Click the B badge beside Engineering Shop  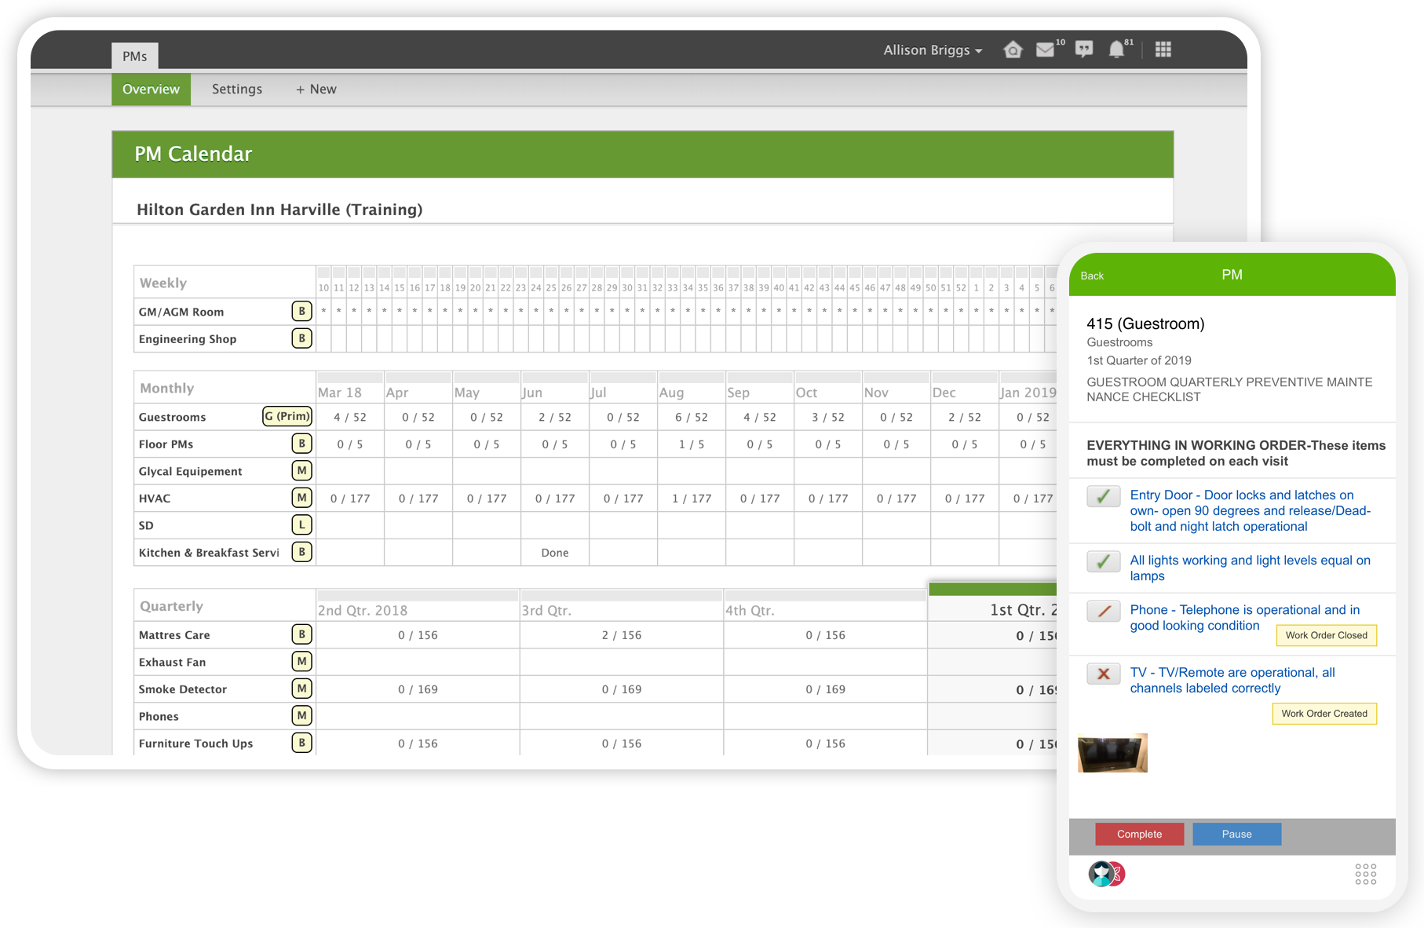pyautogui.click(x=301, y=338)
